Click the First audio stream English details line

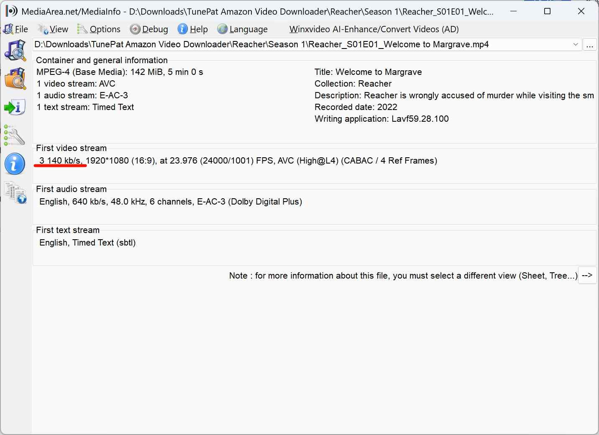click(x=170, y=202)
